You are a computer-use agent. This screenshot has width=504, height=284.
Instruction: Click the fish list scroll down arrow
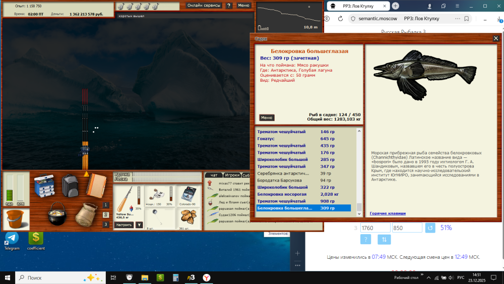(359, 213)
